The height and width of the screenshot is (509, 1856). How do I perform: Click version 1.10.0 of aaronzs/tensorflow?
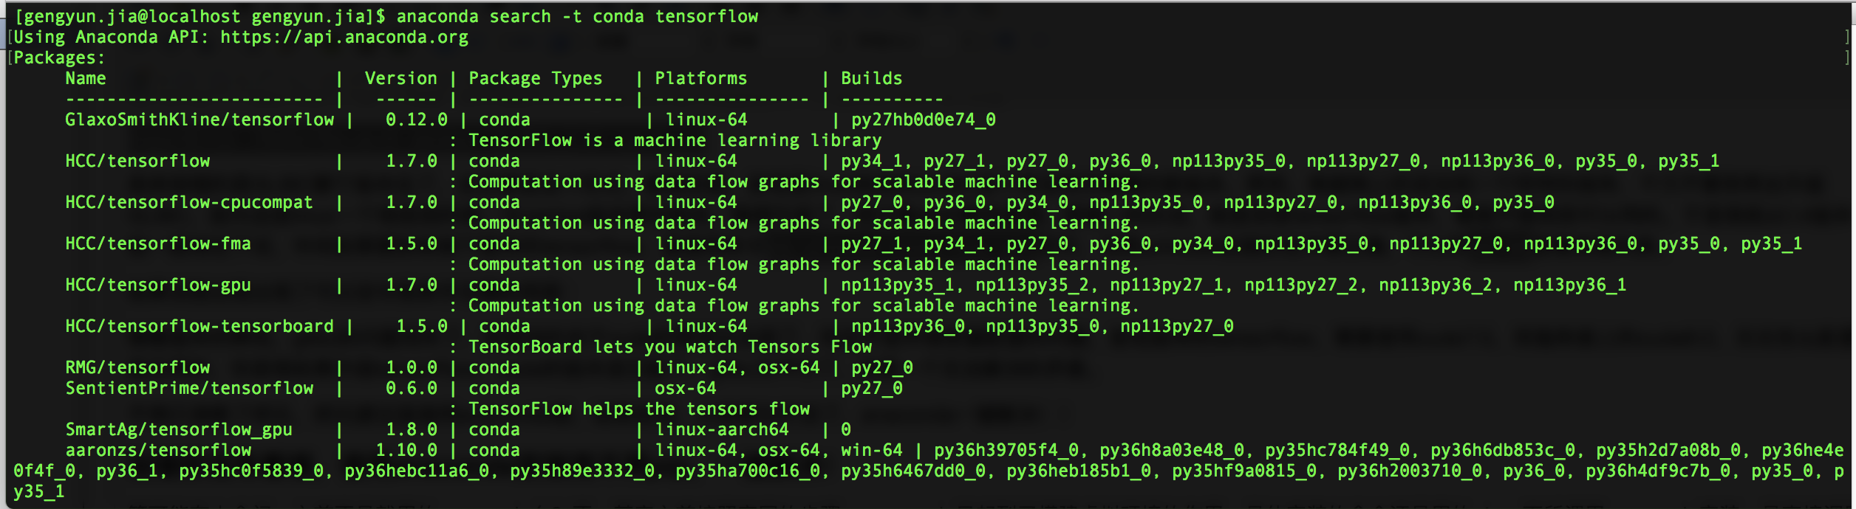(x=406, y=450)
